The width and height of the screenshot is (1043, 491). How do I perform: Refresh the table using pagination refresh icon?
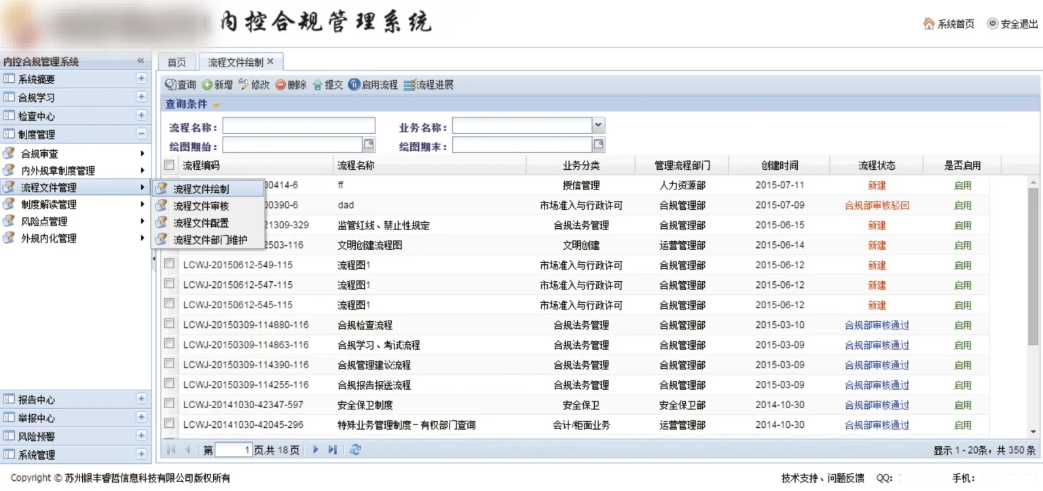356,450
